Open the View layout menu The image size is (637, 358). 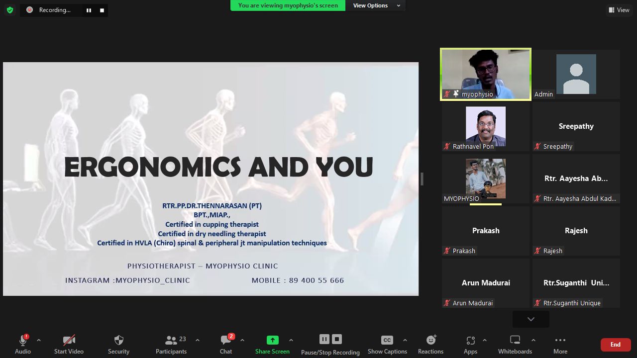[619, 10]
